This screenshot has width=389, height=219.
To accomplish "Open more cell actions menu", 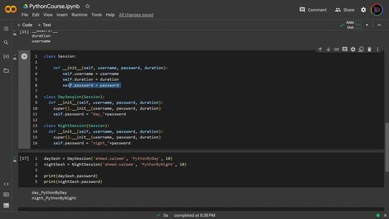I will click(x=377, y=49).
